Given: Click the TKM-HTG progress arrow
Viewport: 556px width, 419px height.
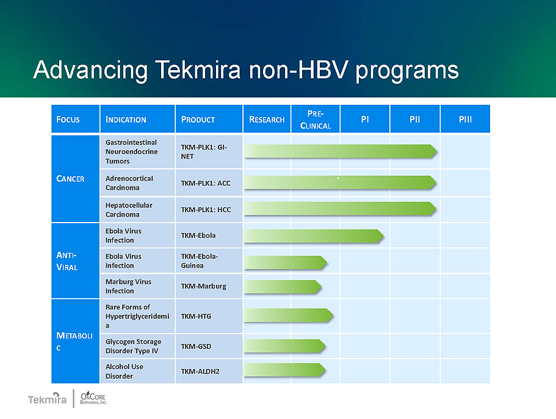Looking at the screenshot, I should [288, 315].
